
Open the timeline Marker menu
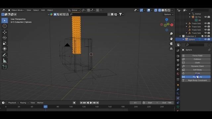click(x=40, y=103)
